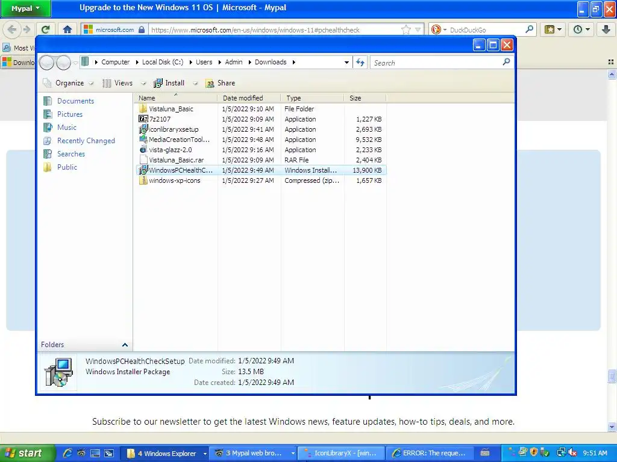Select the 7z2107 application icon
The width and height of the screenshot is (617, 462).
(143, 119)
